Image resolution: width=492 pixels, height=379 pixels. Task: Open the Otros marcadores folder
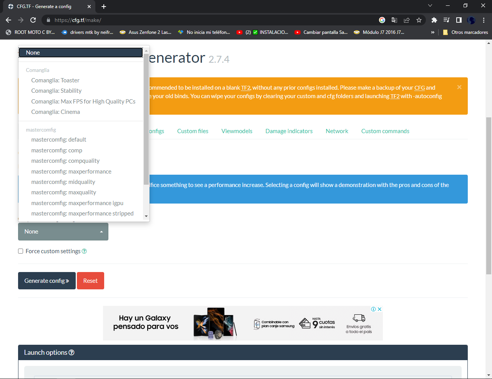(465, 32)
